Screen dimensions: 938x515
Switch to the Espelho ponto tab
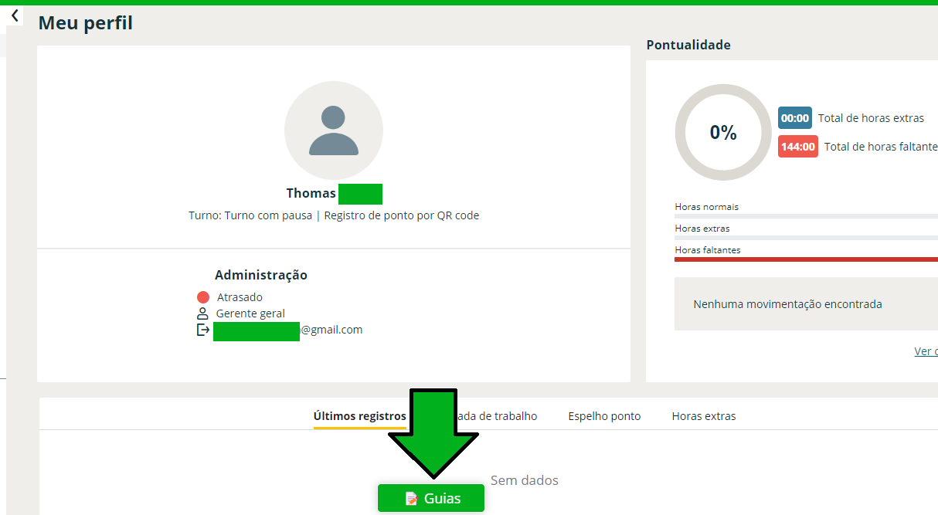[x=604, y=416]
